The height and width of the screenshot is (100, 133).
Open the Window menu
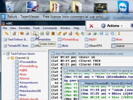pyautogui.click(x=65, y=28)
